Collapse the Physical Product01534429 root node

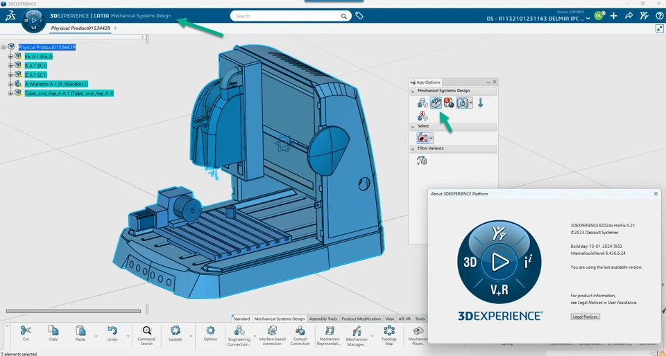coord(3,47)
